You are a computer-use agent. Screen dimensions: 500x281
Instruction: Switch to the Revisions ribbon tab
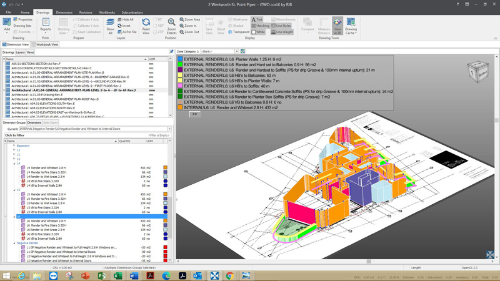(x=86, y=12)
